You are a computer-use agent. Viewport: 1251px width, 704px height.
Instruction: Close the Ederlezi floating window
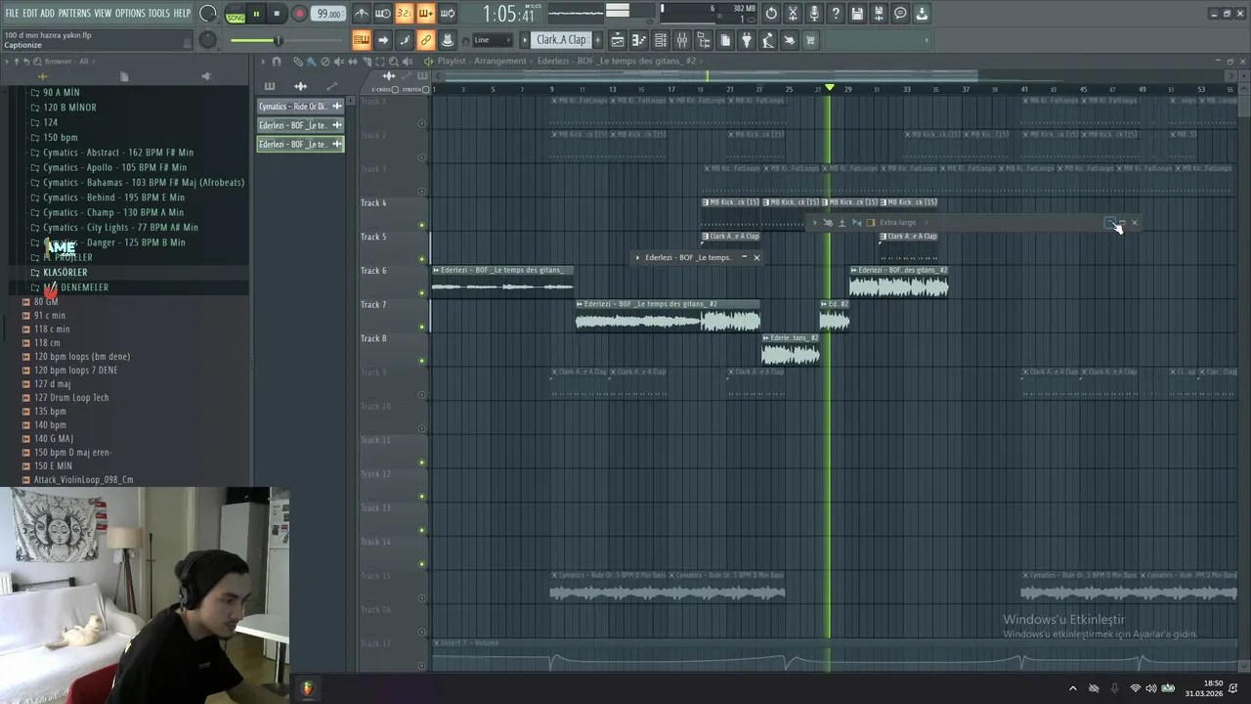coord(756,257)
